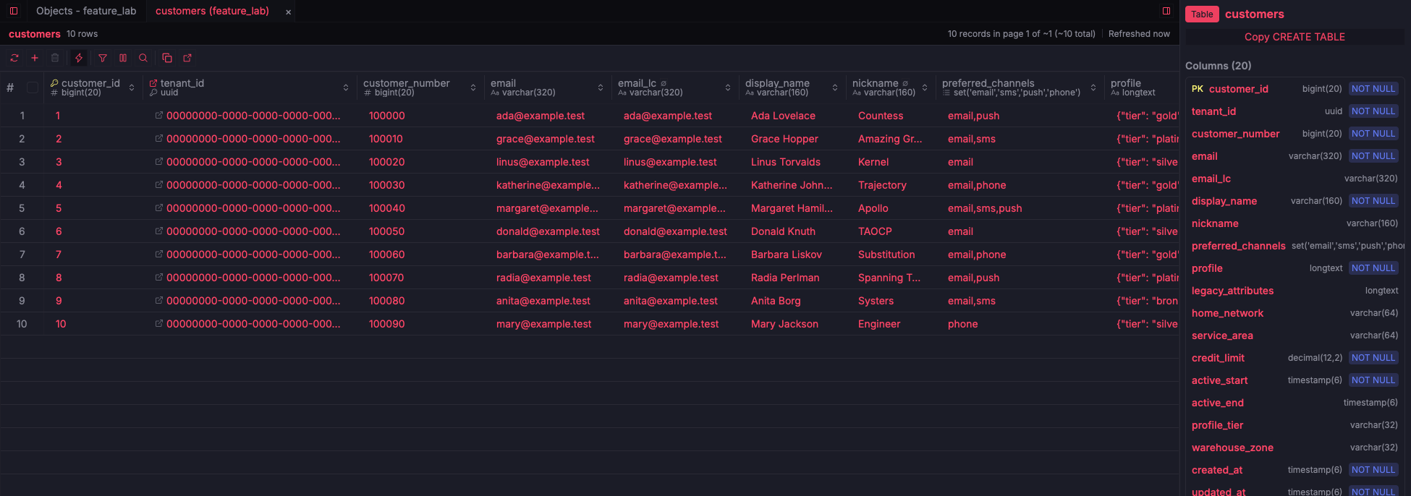
Task: Select the ada@example.test email cell
Action: coord(548,116)
